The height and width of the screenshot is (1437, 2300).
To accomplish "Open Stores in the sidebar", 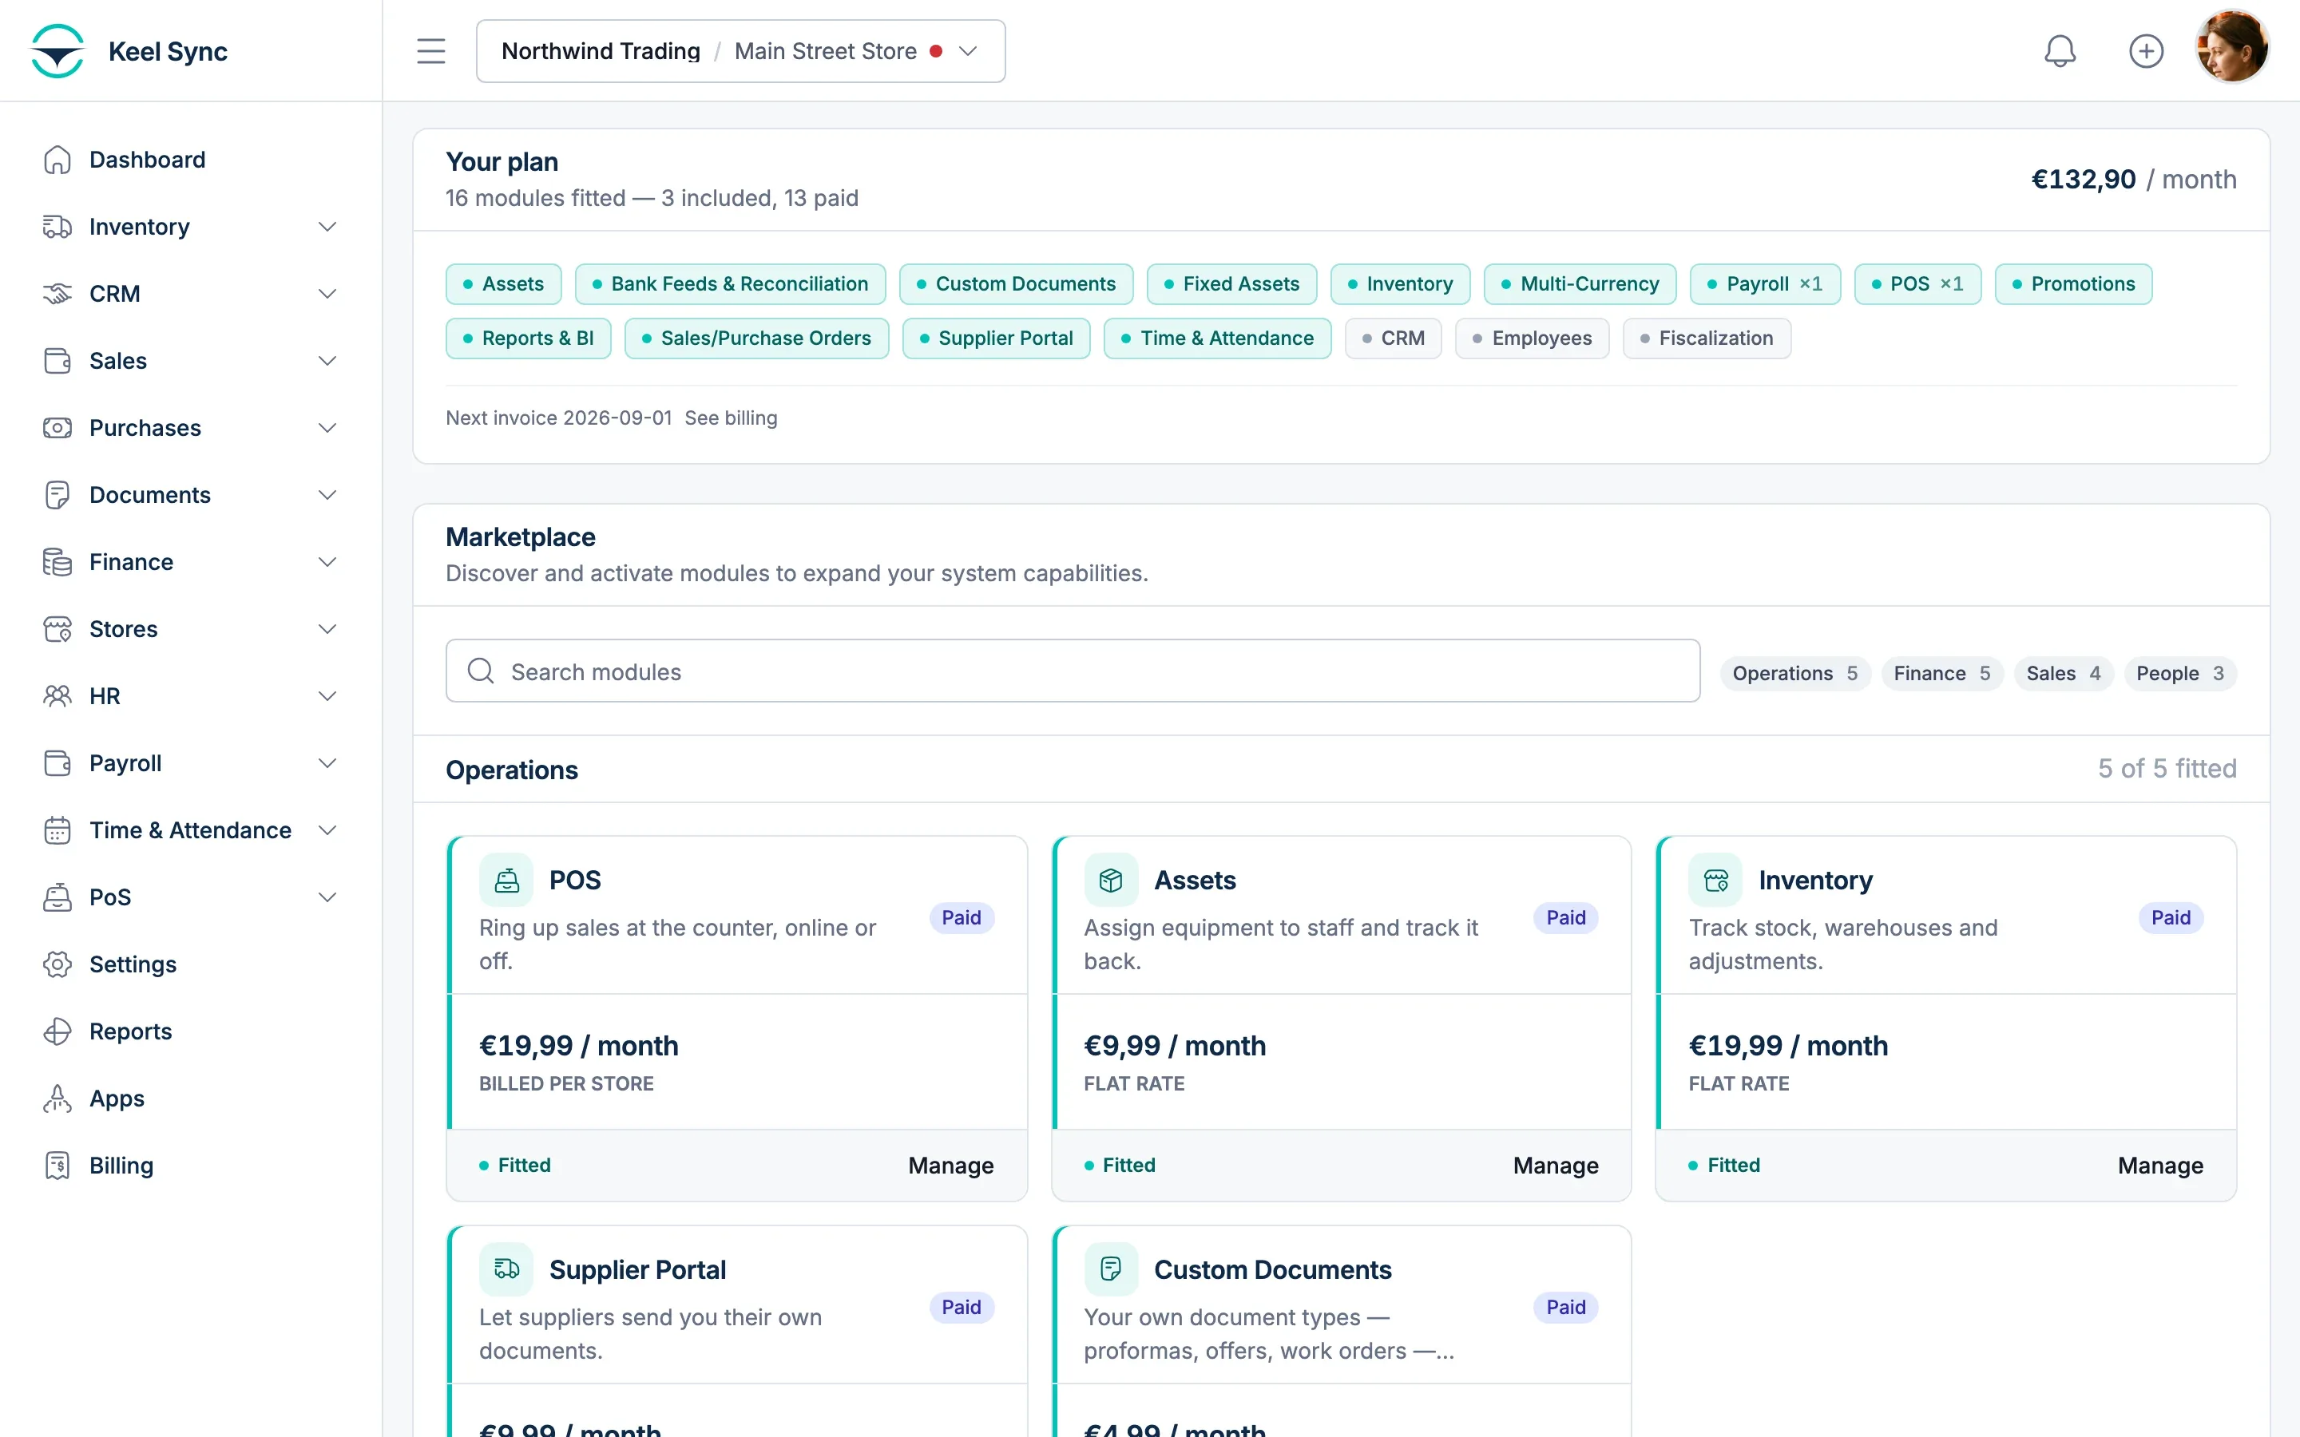I will (x=124, y=629).
